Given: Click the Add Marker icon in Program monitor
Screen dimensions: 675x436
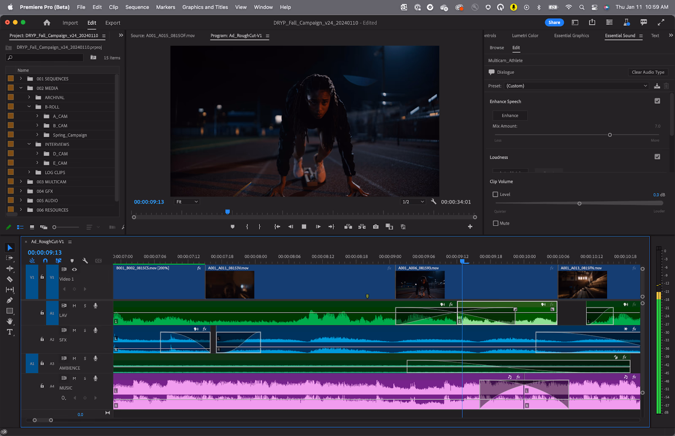Looking at the screenshot, I should coord(232,226).
